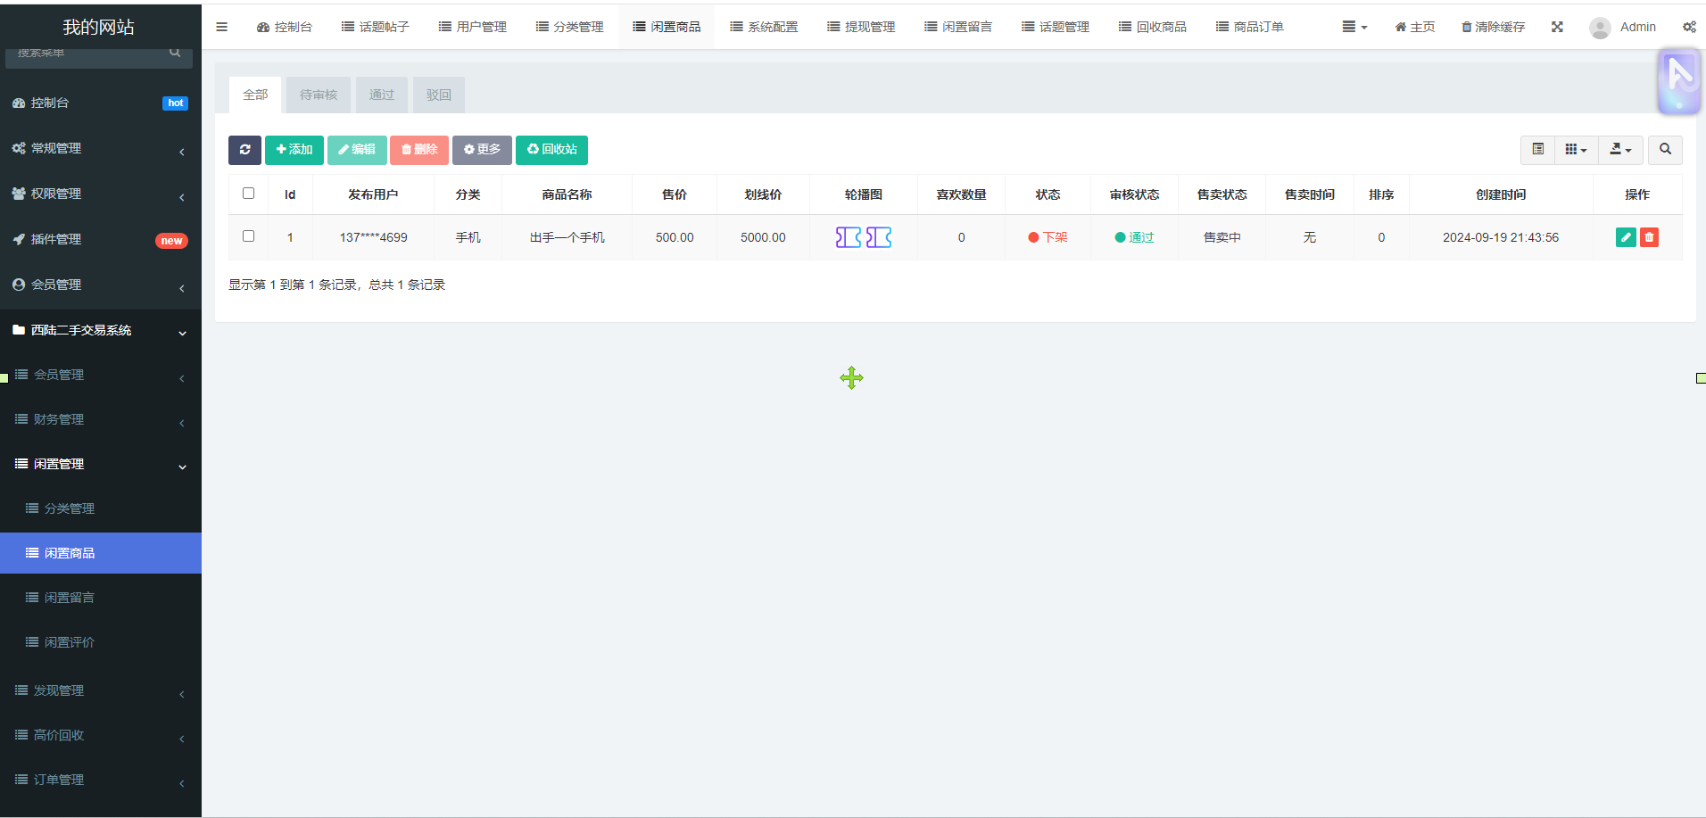Viewport: 1706px width, 818px height.
Task: Select the header select-all checkbox
Action: [248, 194]
